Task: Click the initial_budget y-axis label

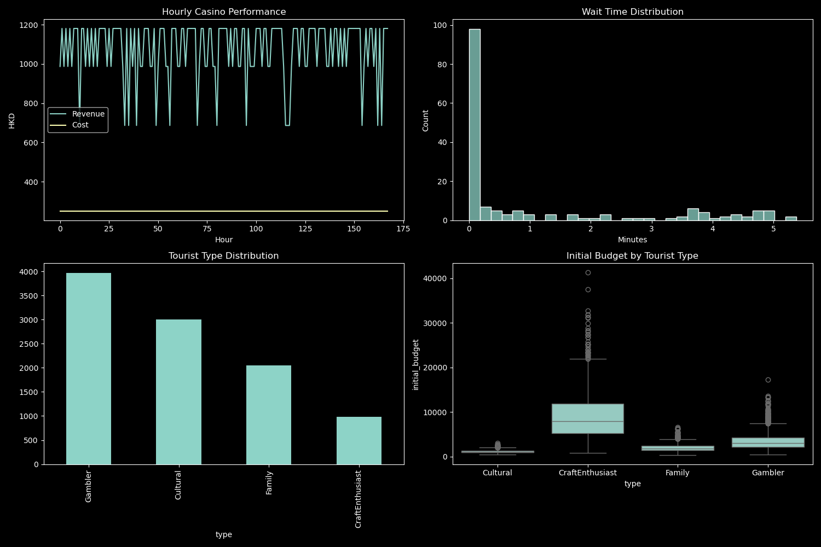Action: click(416, 364)
